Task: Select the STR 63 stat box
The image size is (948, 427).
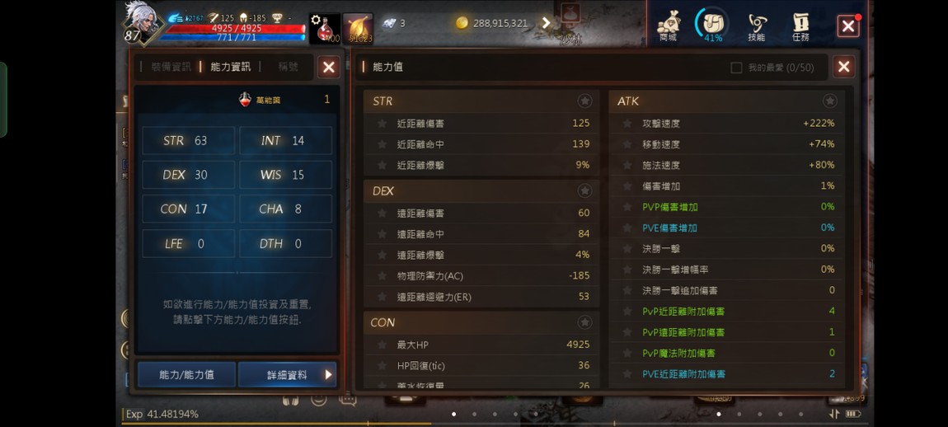Action: (189, 140)
